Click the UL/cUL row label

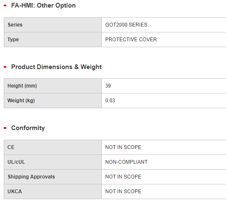(16, 162)
